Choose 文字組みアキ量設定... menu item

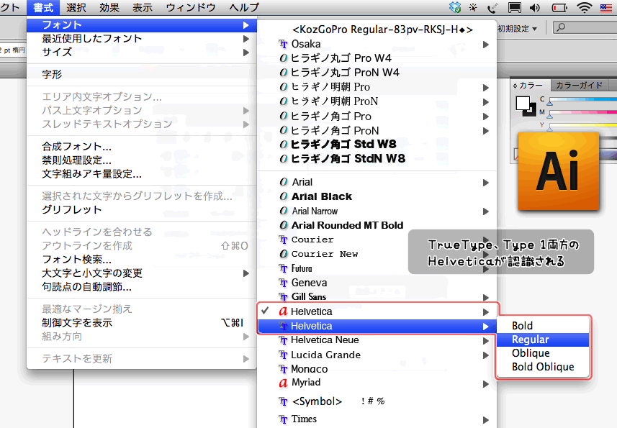point(142,174)
